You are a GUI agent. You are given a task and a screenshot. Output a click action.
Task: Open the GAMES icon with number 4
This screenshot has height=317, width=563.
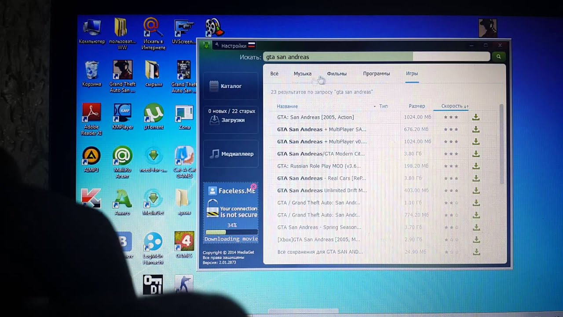(x=184, y=245)
